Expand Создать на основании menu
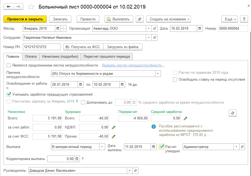 pos(168,19)
